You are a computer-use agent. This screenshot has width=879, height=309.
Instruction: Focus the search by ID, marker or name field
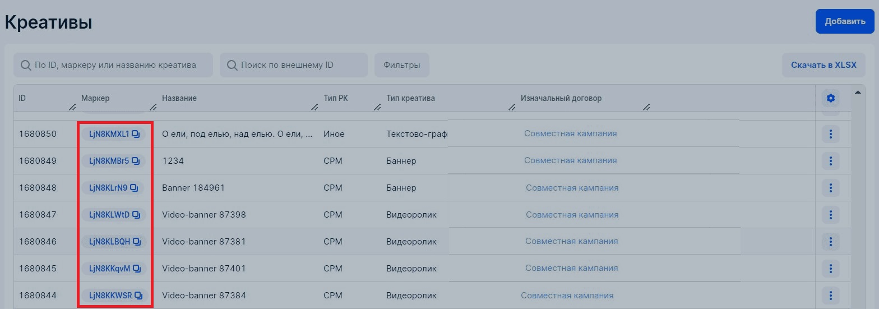(113, 65)
